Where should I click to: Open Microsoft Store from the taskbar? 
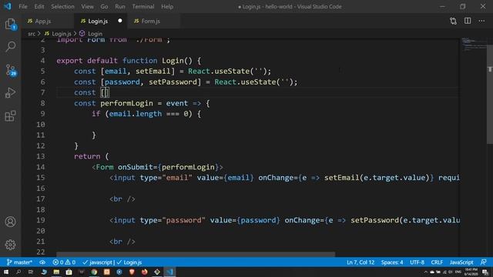coord(69,272)
